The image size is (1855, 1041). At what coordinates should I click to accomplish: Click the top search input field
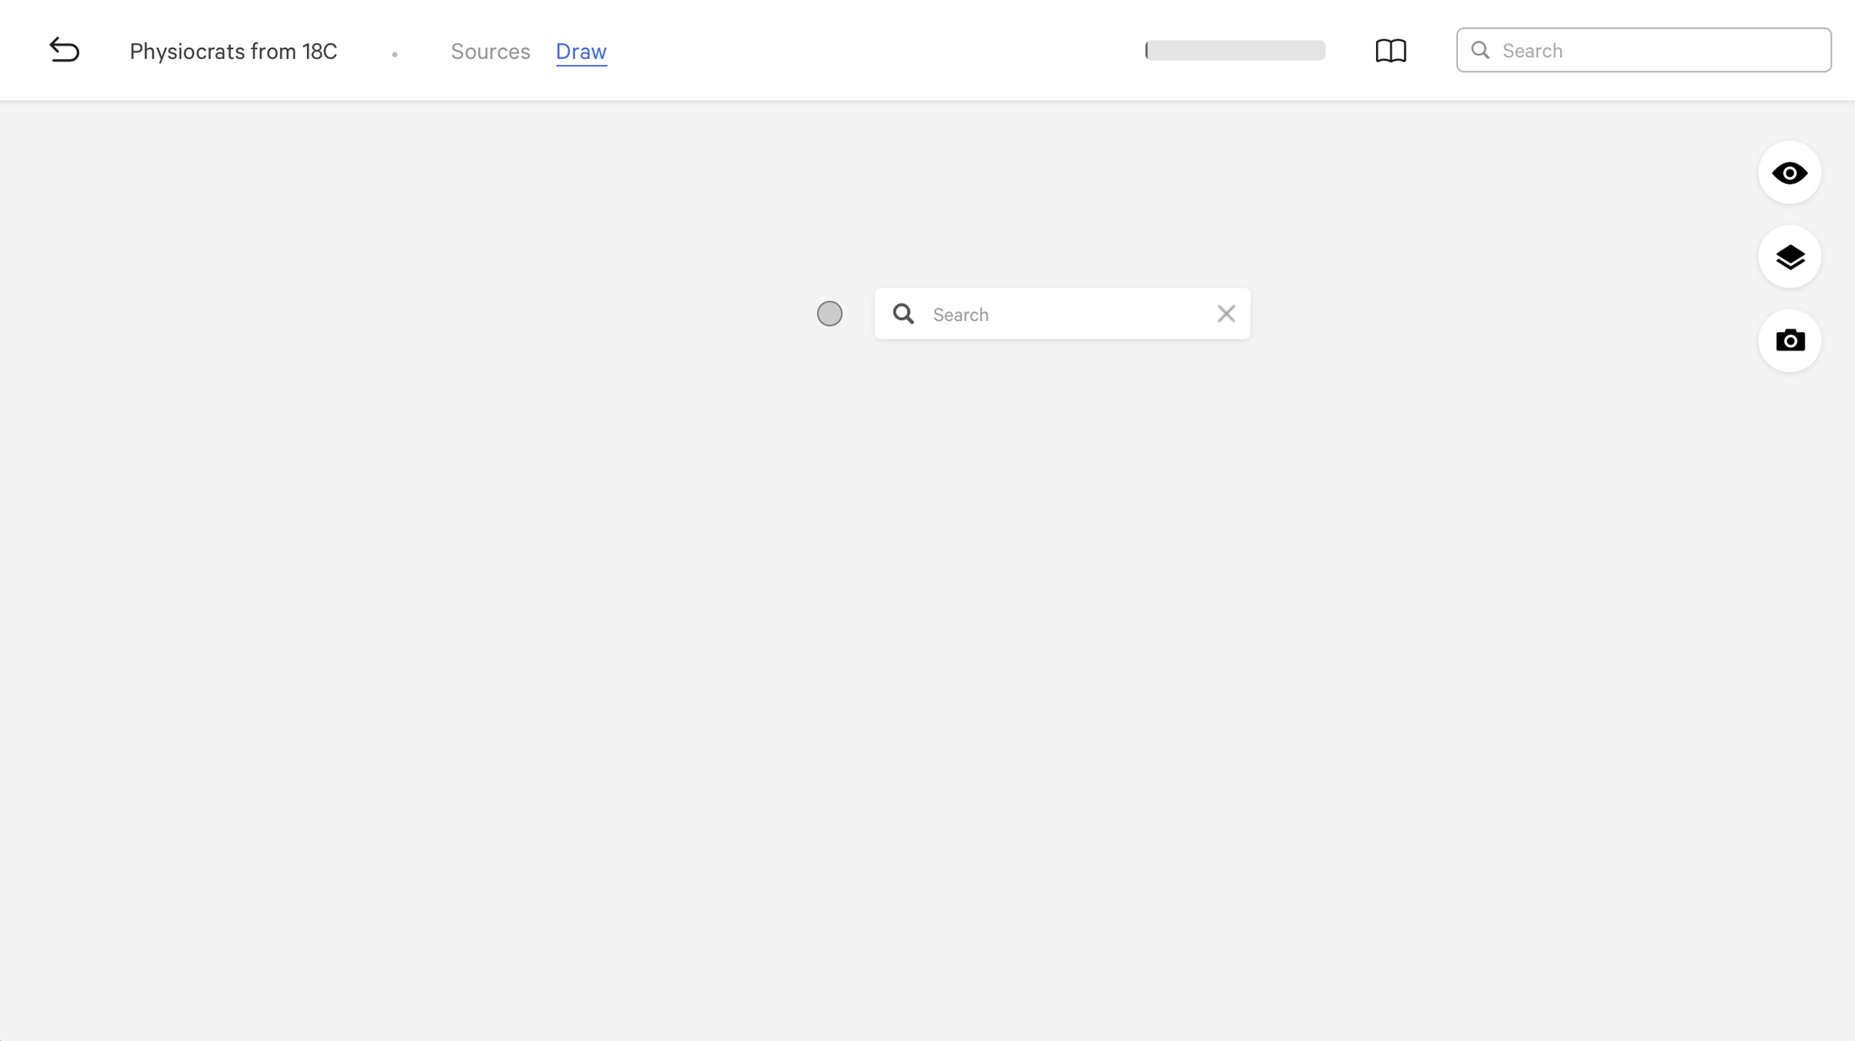(1645, 50)
